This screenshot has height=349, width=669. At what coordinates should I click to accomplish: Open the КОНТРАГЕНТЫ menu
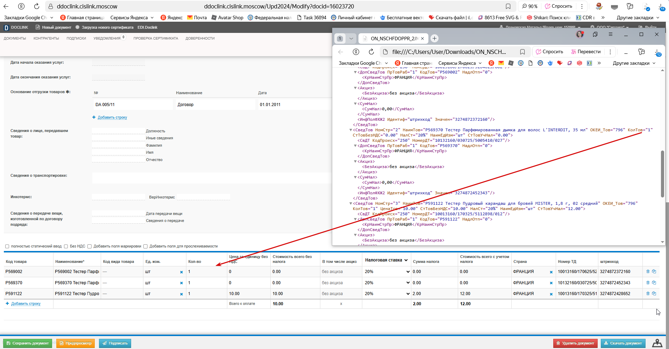click(46, 39)
